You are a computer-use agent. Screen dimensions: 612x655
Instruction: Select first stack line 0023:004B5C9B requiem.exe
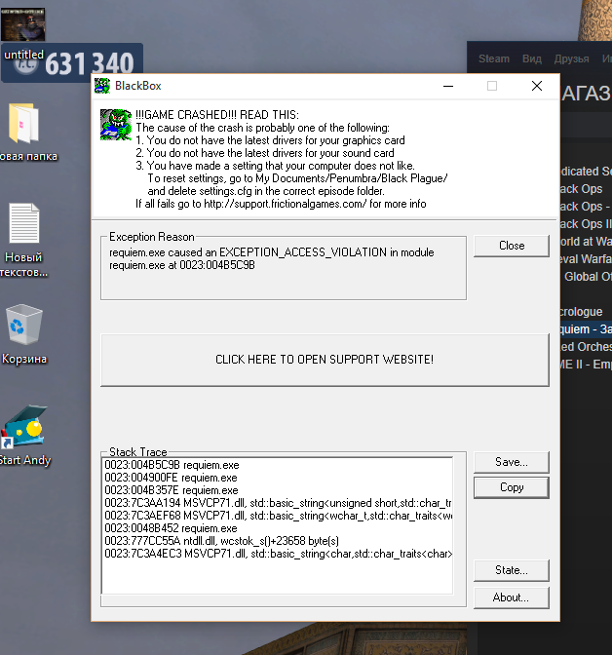click(x=172, y=465)
